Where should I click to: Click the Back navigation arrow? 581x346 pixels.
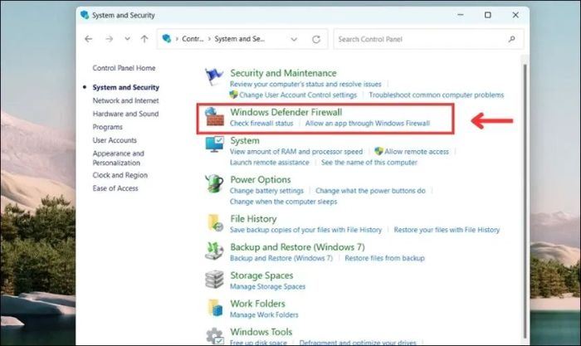[x=88, y=39]
